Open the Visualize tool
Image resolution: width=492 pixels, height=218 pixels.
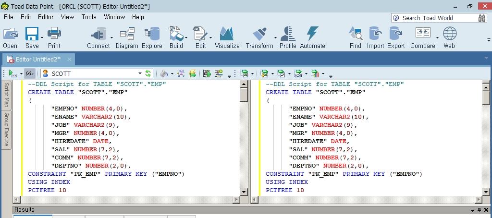point(227,37)
